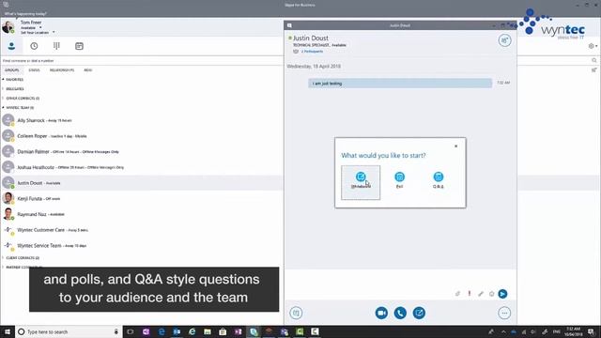
Task: Click the search magnifier icon in main window
Action: (594, 60)
